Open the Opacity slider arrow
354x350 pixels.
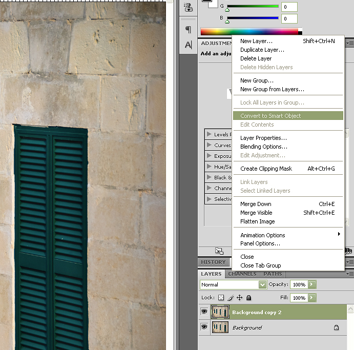pos(311,284)
